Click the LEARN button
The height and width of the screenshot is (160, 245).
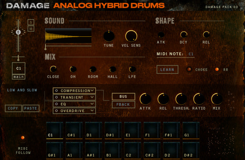pyautogui.click(x=167, y=69)
